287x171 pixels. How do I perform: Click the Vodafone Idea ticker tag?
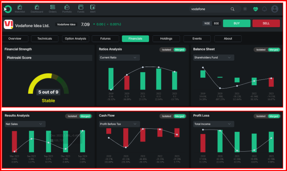(66, 24)
